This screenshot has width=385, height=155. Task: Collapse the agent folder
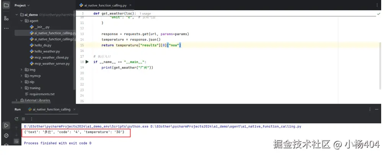pos(21,21)
